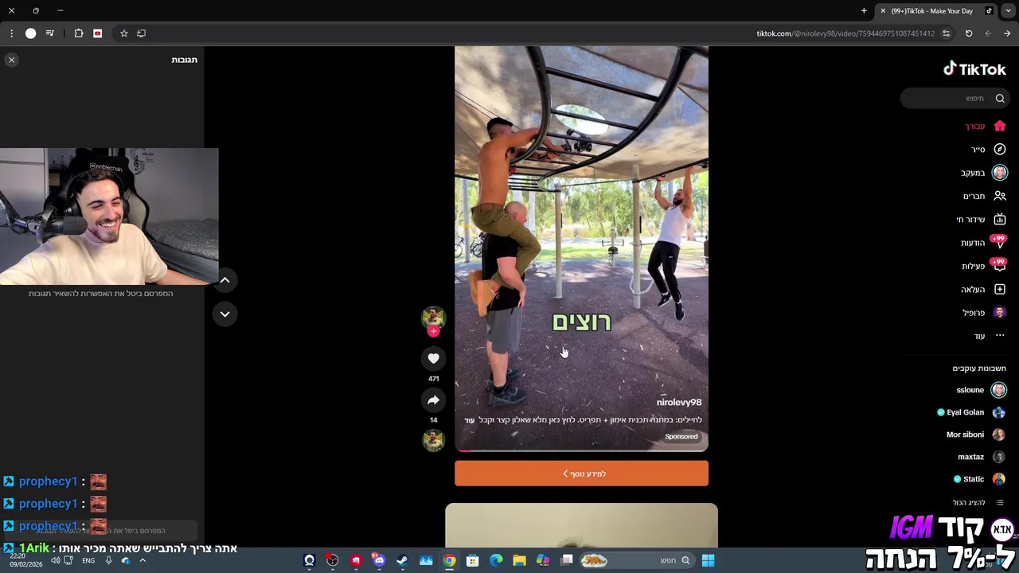The height and width of the screenshot is (573, 1019).
Task: Click the Sponsored label
Action: (x=681, y=436)
